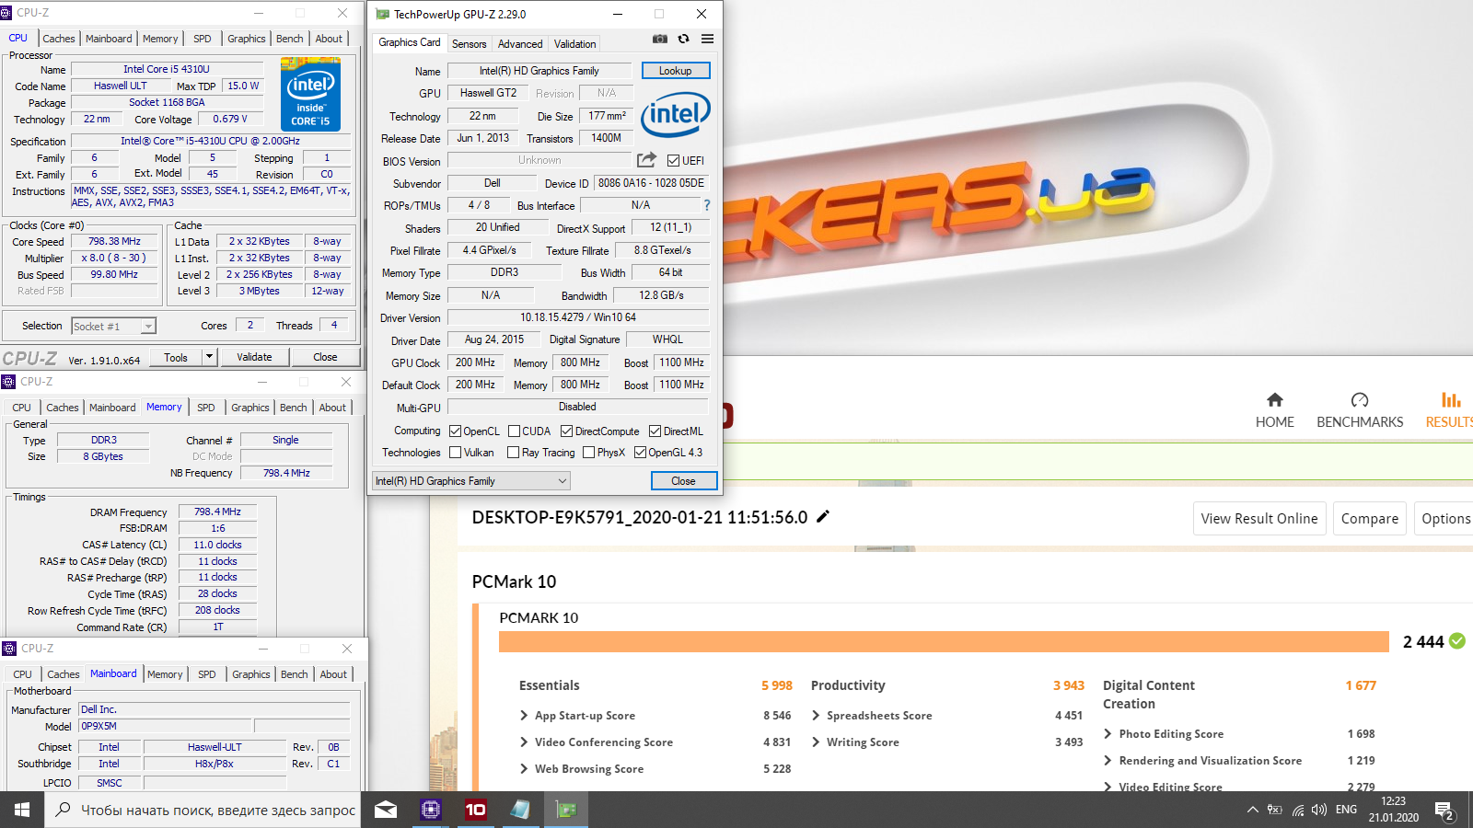Image resolution: width=1473 pixels, height=828 pixels.
Task: Click the network icon in system tray
Action: [1298, 810]
